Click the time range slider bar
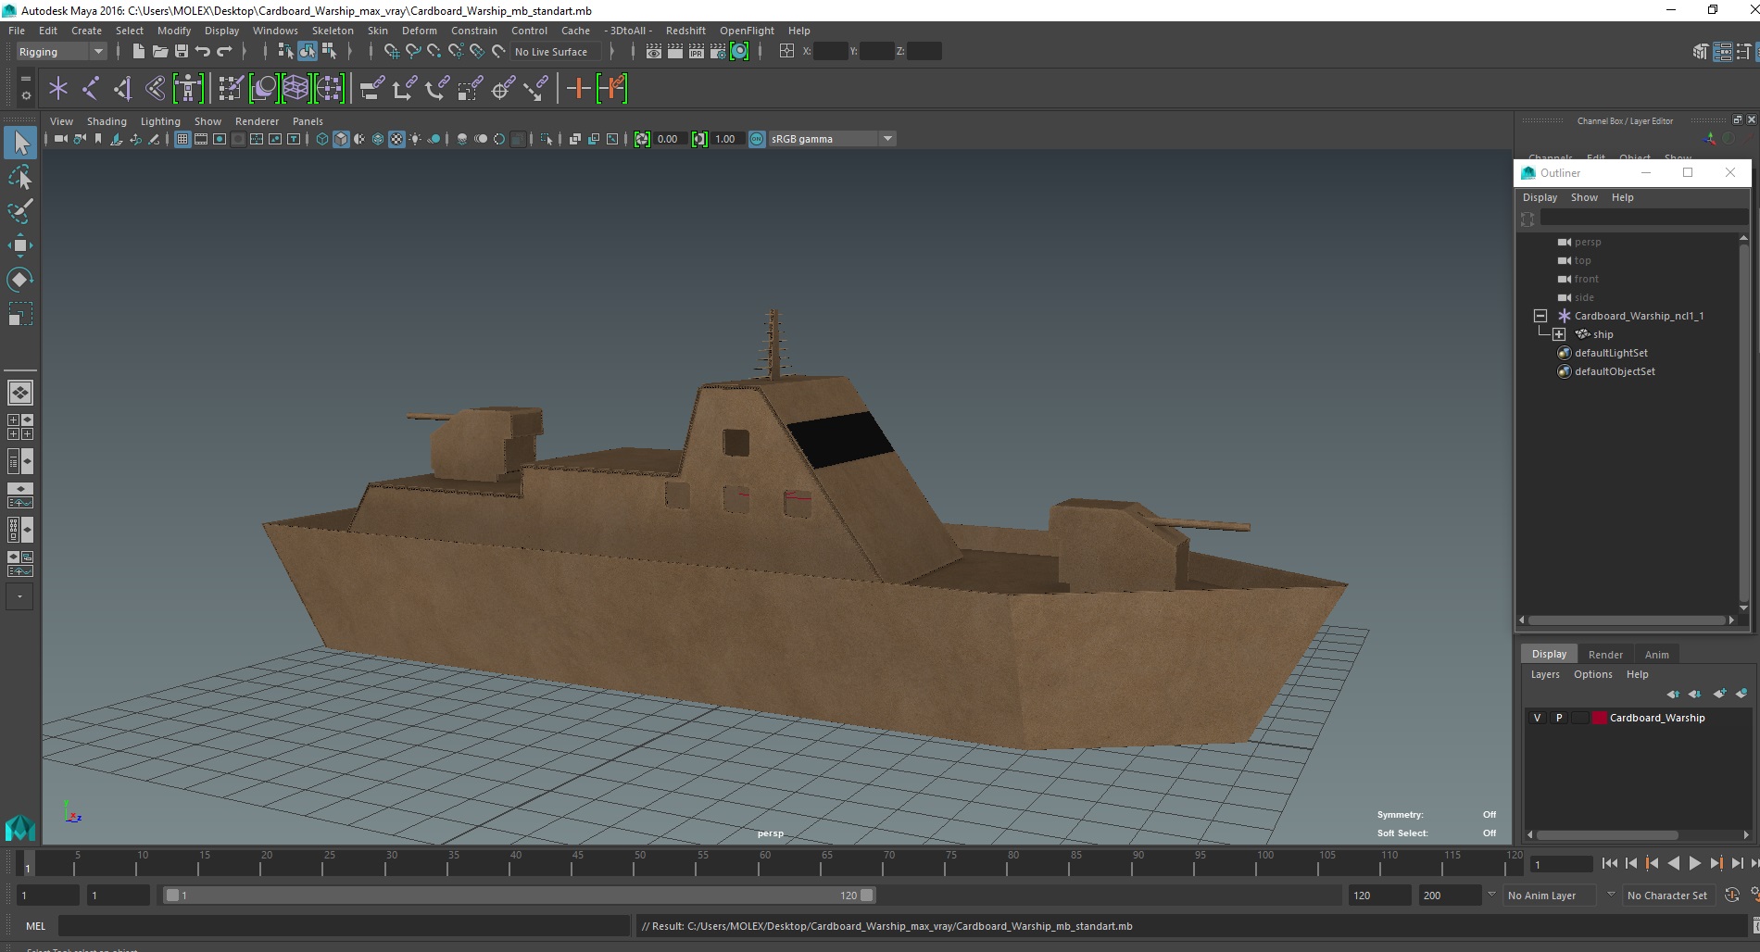 [x=519, y=896]
